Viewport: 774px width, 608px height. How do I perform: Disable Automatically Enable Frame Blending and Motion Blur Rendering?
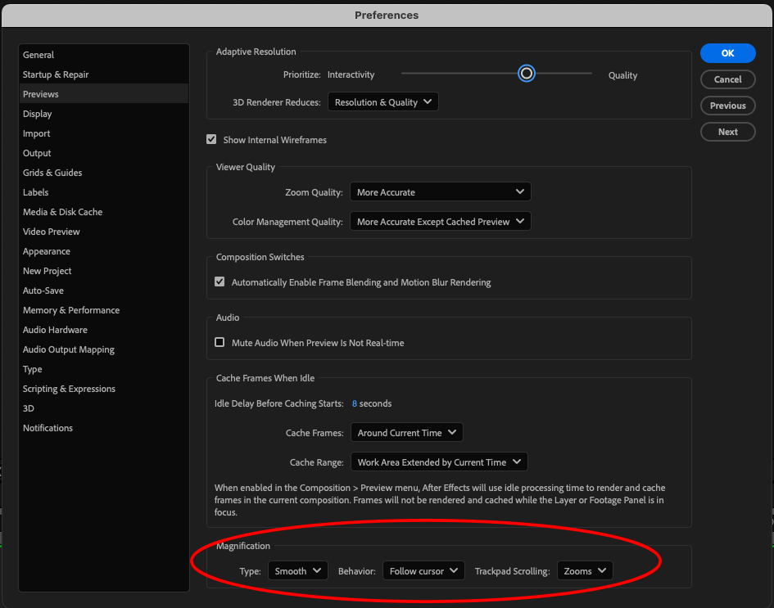pos(220,281)
